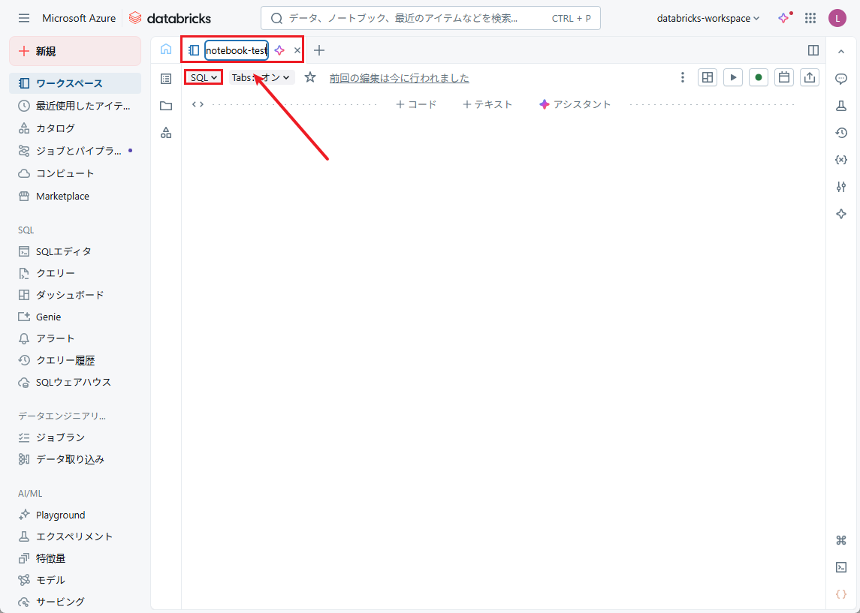Click the cell code brackets icon

pos(198,104)
